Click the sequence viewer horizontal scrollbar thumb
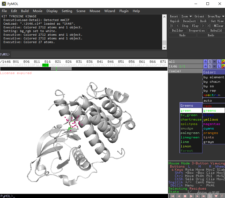Screen dimensions: 225x198 coord(62,69)
